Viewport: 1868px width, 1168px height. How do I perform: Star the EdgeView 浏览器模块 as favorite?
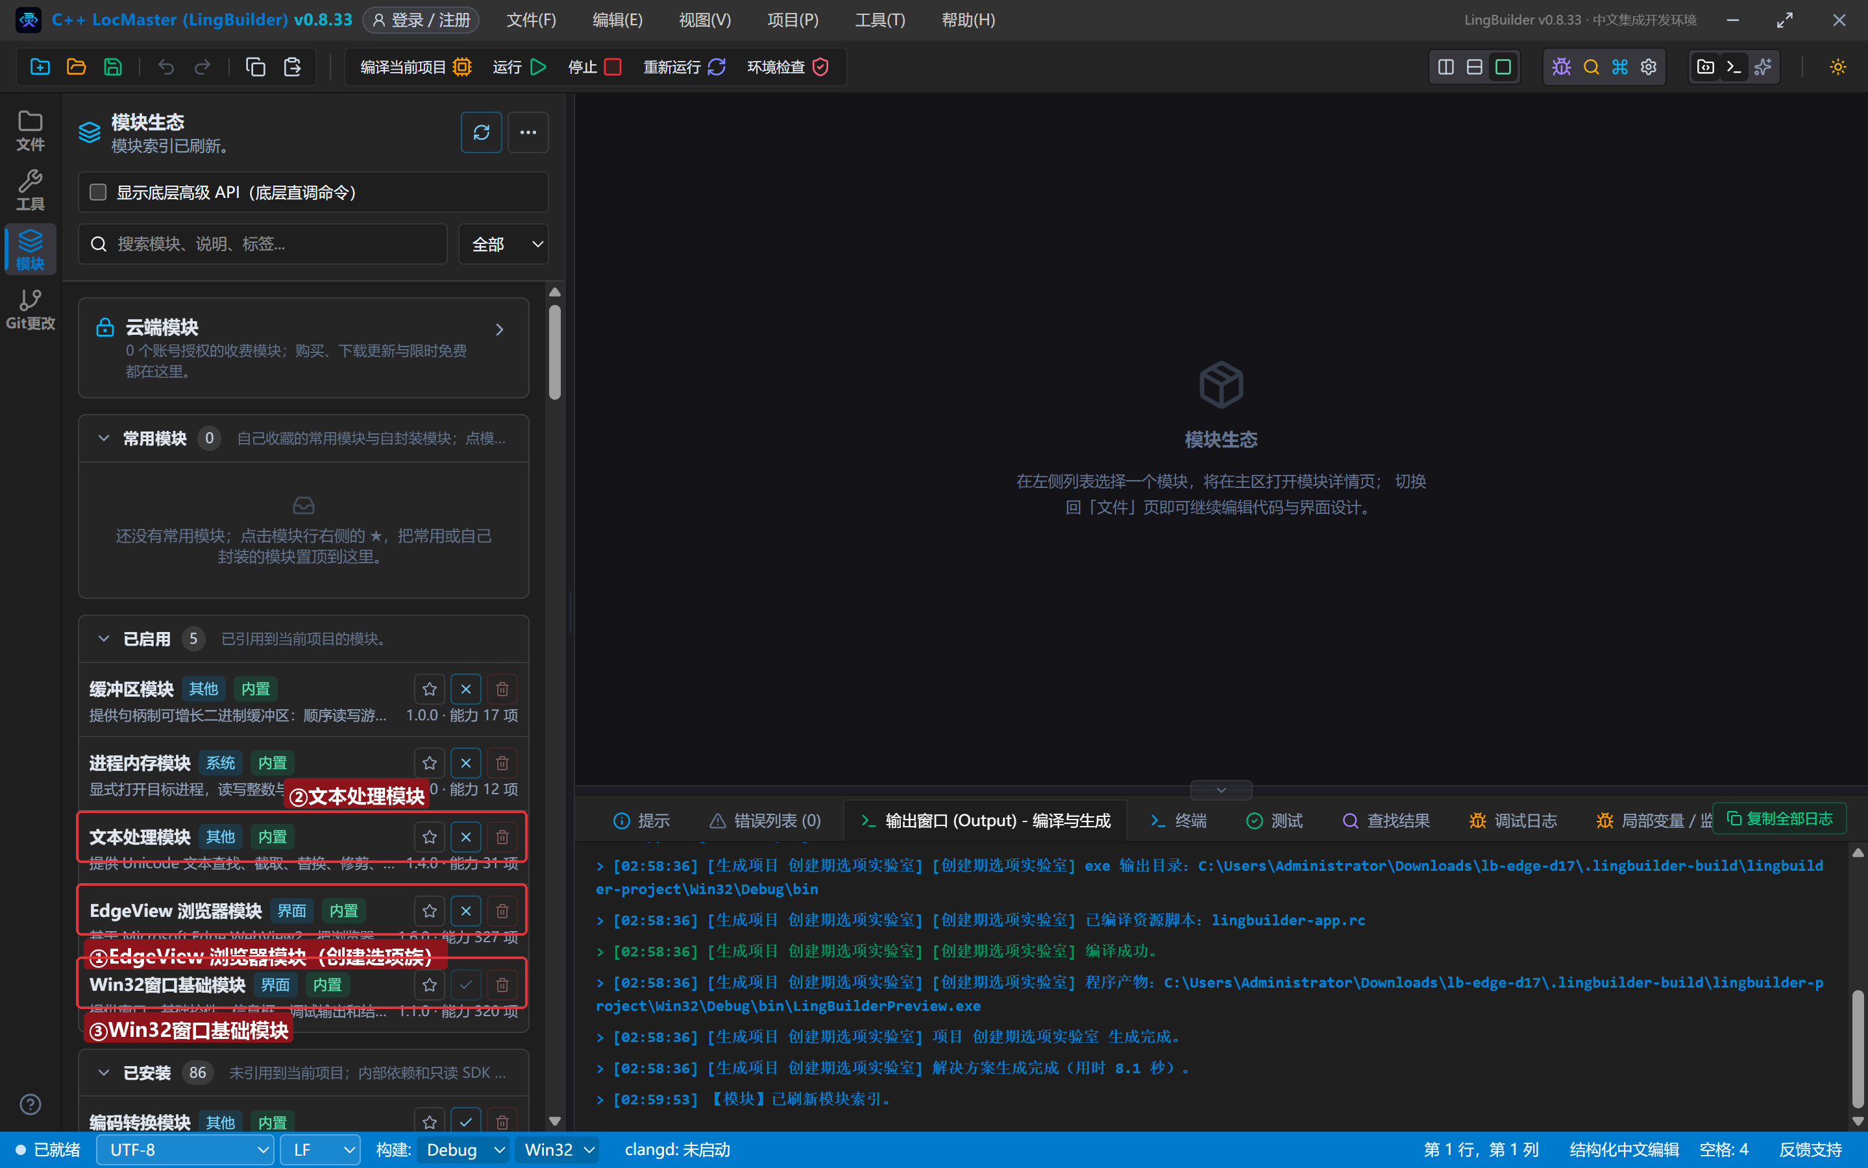click(430, 912)
